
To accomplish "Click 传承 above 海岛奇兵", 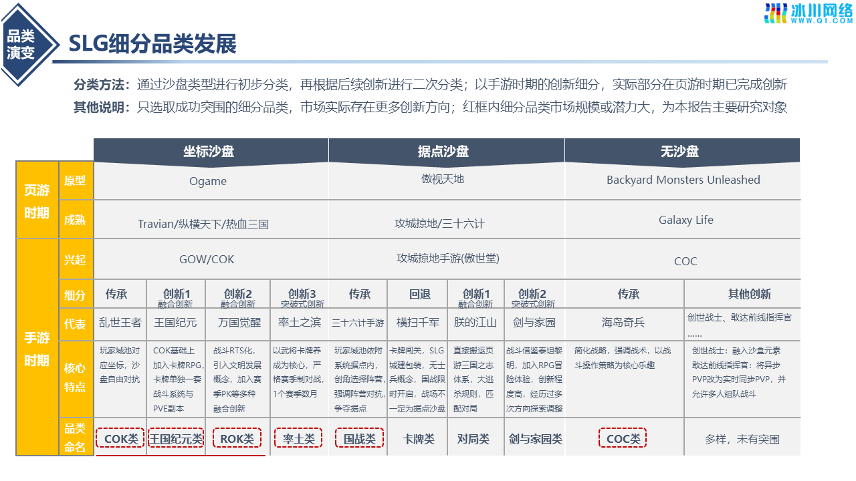I will tap(629, 294).
